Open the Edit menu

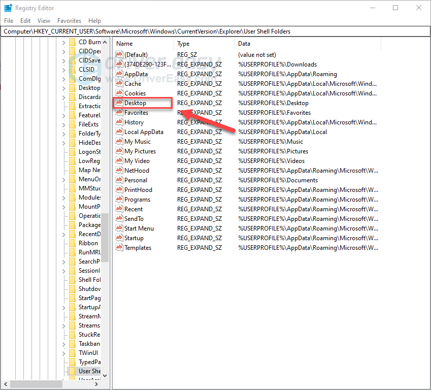pos(25,21)
